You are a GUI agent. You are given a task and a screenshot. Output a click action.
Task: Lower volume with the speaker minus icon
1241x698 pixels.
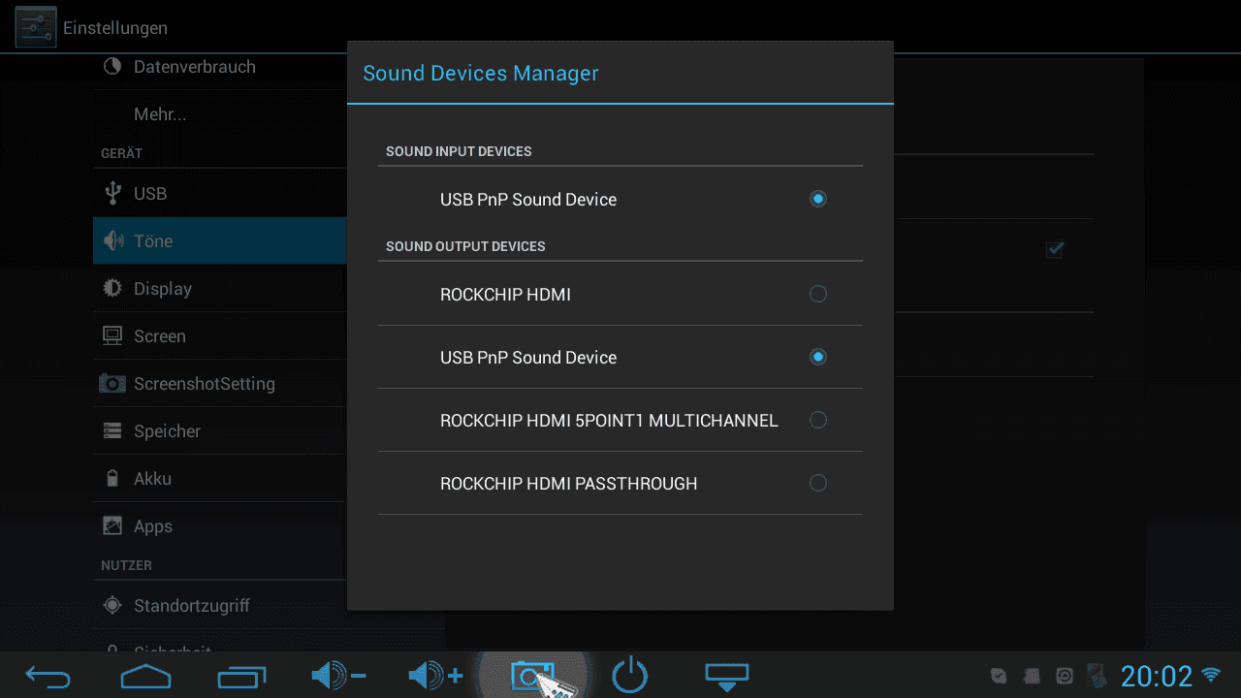pyautogui.click(x=337, y=676)
